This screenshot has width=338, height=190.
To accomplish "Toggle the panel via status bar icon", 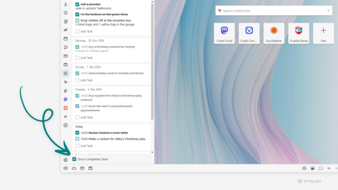I will click(x=65, y=168).
